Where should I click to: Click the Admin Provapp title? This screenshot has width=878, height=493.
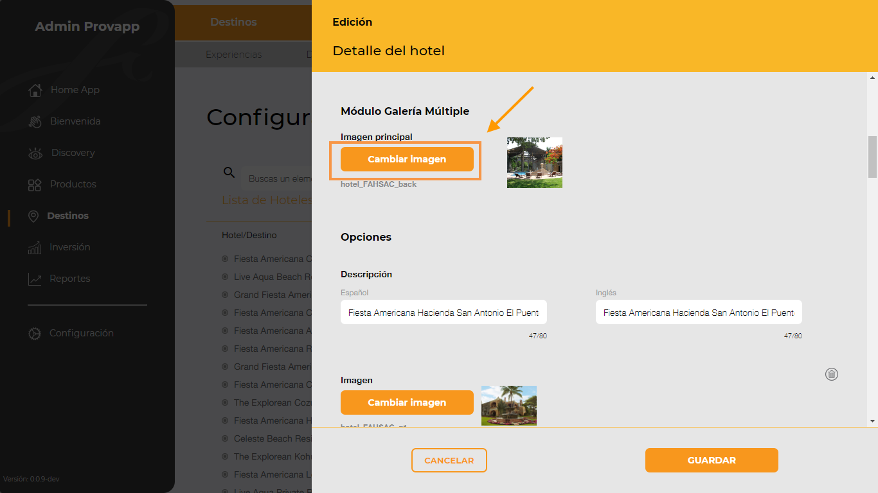87,26
